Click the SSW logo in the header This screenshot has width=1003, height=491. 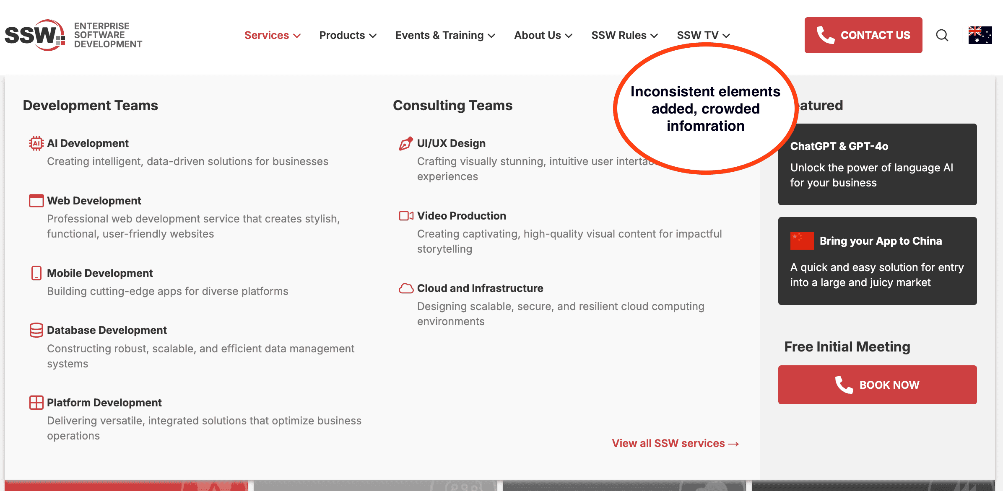point(35,35)
